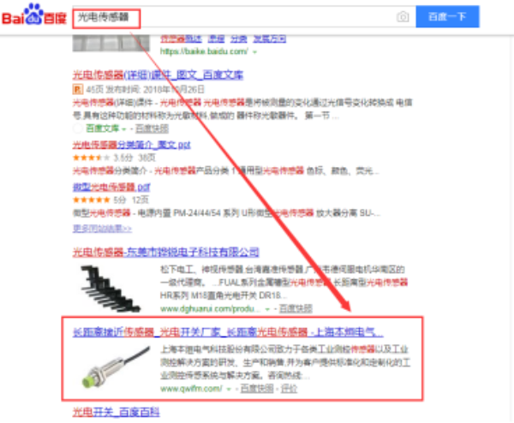The width and height of the screenshot is (514, 423).
Task: Expand the 百度文库 source dropdown arrow
Action: pos(124,129)
